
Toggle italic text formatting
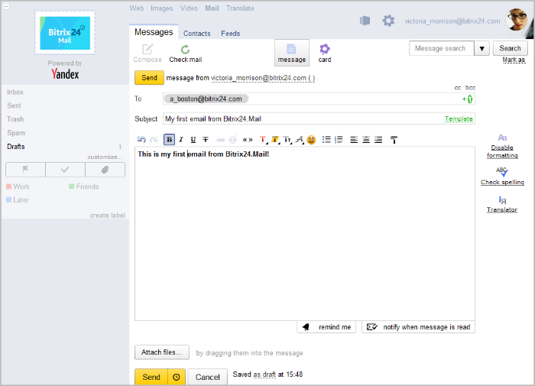tap(181, 140)
